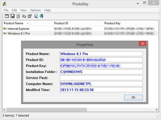
Task: Click the blurred Product ID cell of Internet Explorer
Action: pyautogui.click(x=73, y=29)
